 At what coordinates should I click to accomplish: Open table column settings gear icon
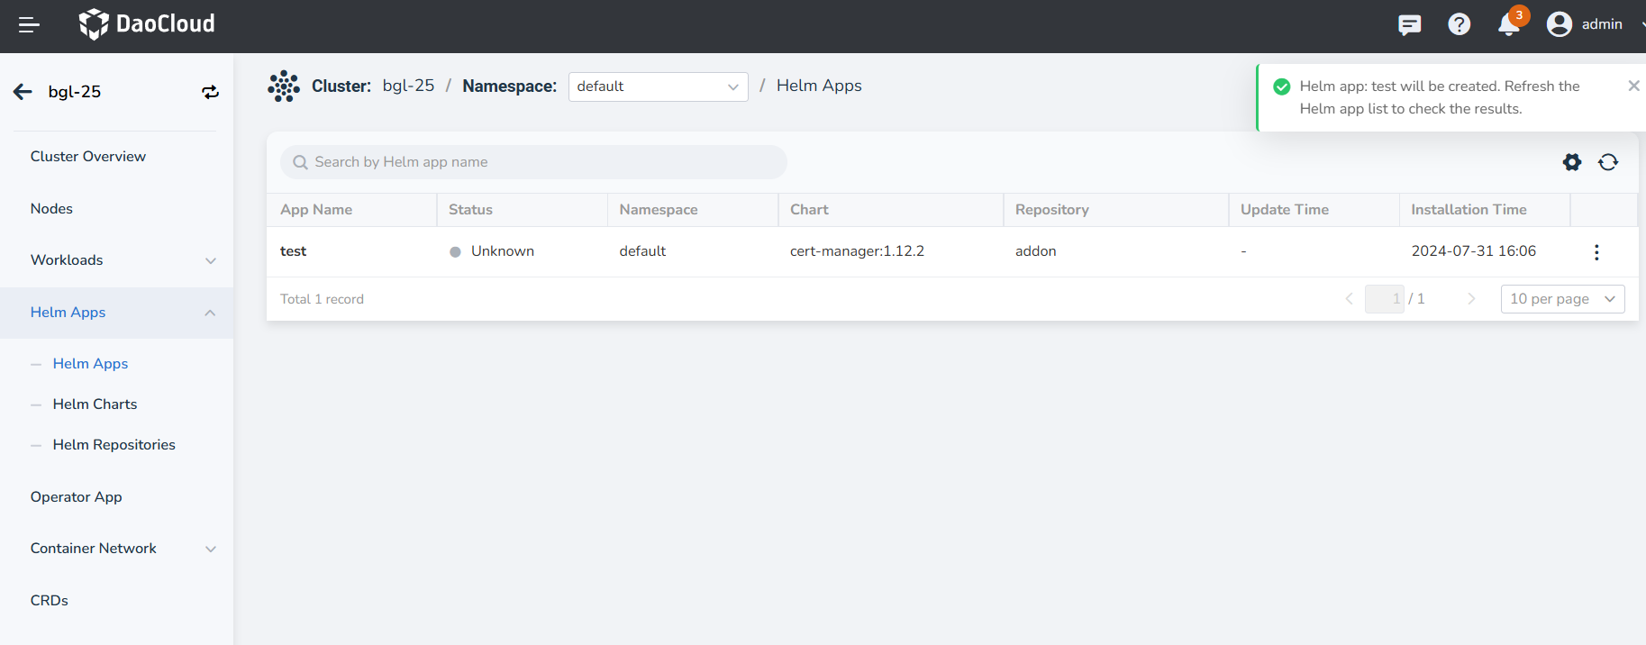click(x=1571, y=162)
